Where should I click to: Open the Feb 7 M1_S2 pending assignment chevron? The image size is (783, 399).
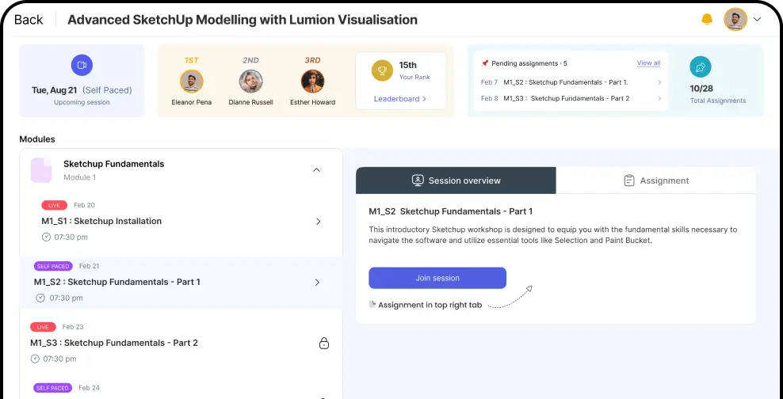(x=659, y=82)
